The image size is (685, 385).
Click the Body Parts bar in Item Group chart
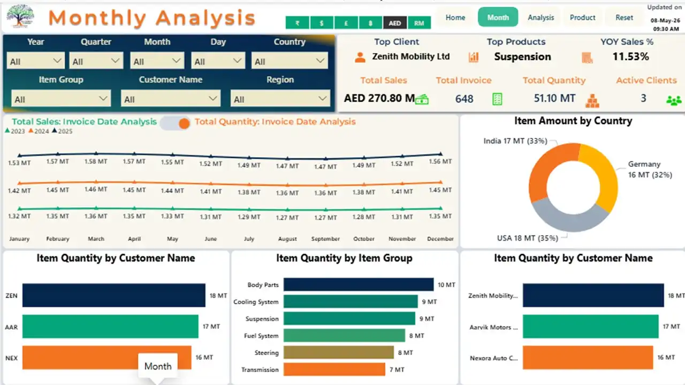pos(359,284)
